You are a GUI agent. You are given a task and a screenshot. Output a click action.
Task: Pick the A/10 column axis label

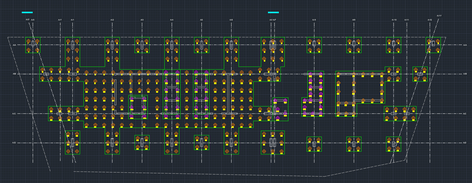coord(394,20)
